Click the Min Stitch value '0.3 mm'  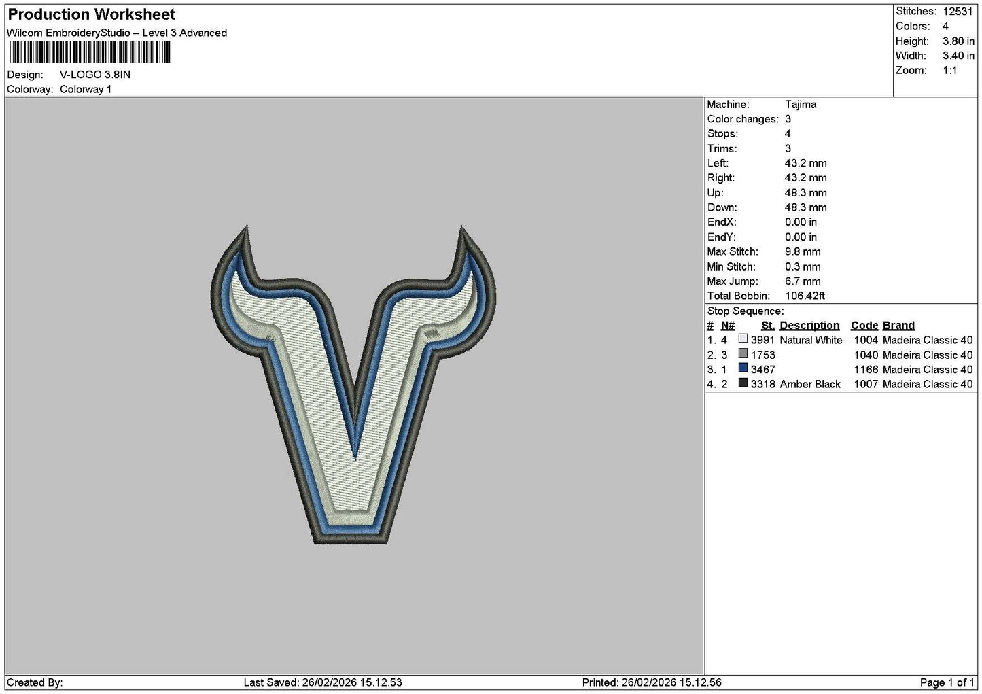(803, 267)
